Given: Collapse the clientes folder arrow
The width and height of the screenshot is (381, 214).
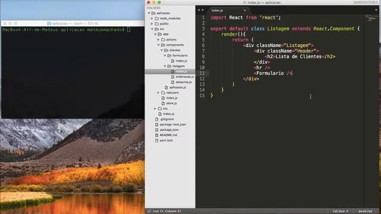Looking at the screenshot, I should click(x=161, y=50).
